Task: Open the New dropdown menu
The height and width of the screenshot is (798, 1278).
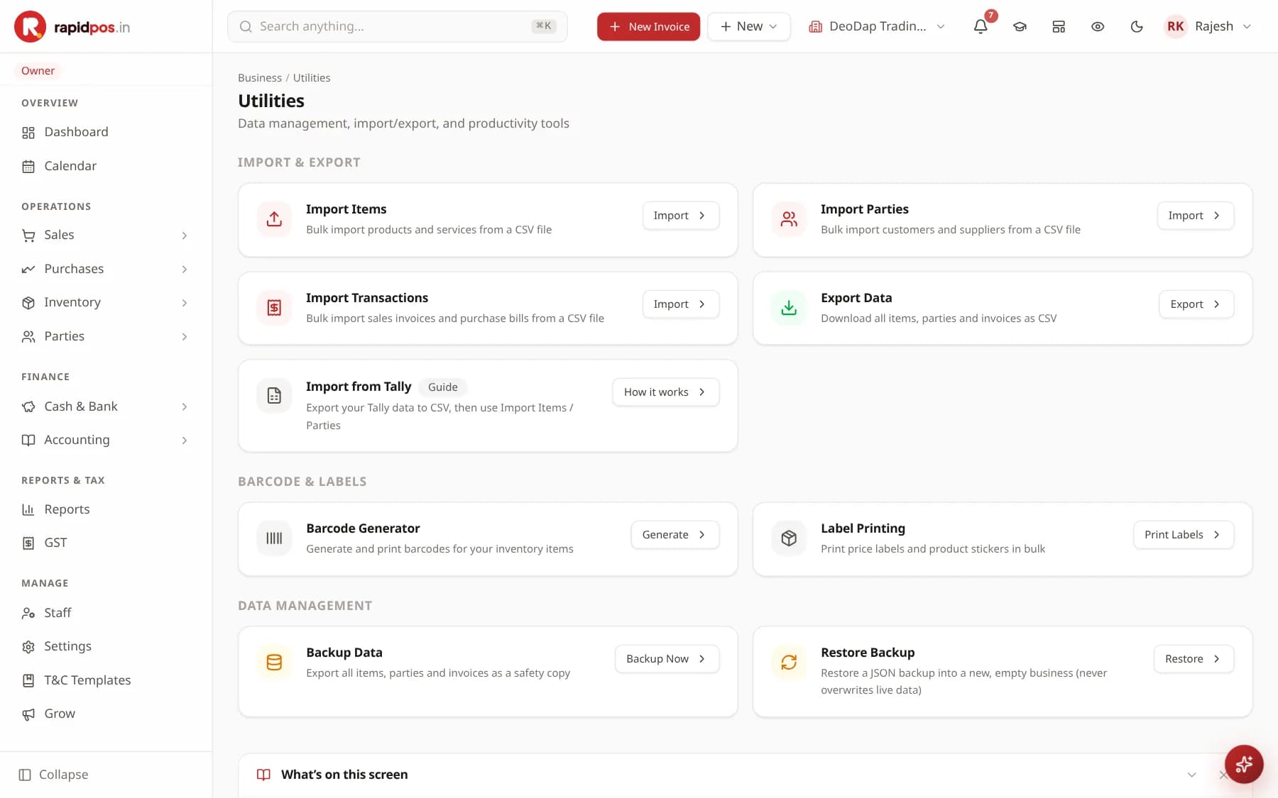Action: [749, 26]
